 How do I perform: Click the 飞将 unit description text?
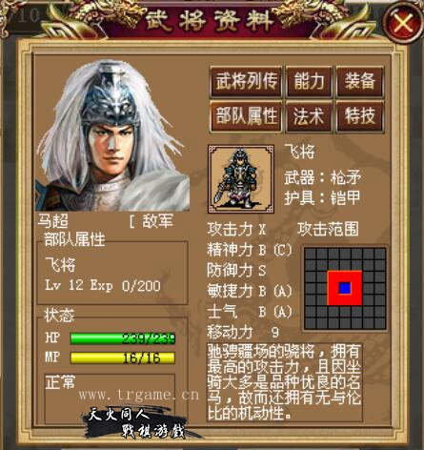coord(285,382)
